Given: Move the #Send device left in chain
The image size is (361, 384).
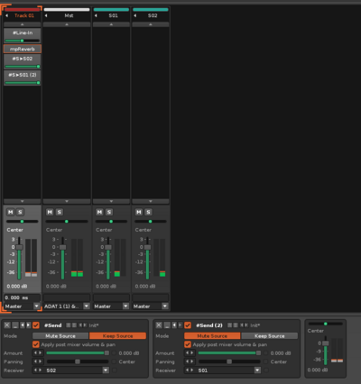Looking at the screenshot, I should 23,325.
